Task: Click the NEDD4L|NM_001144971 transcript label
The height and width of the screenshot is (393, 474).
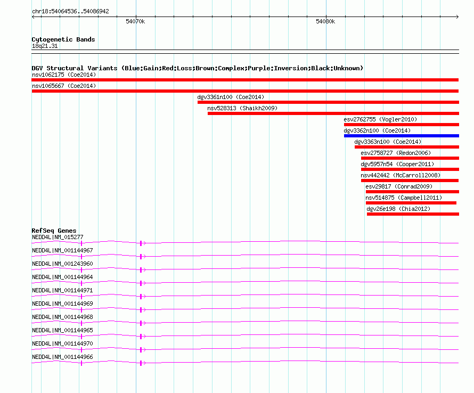Action: point(62,291)
